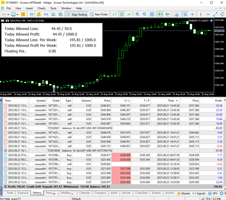Open the New Order dialog

[x=99, y=14]
